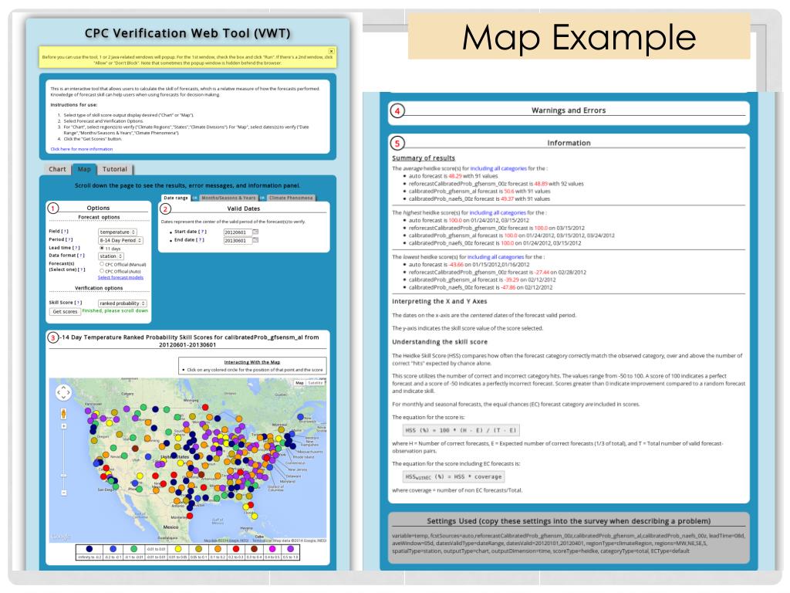Select the 11 days lead time radio
This screenshot has height=593, width=790.
102,248
